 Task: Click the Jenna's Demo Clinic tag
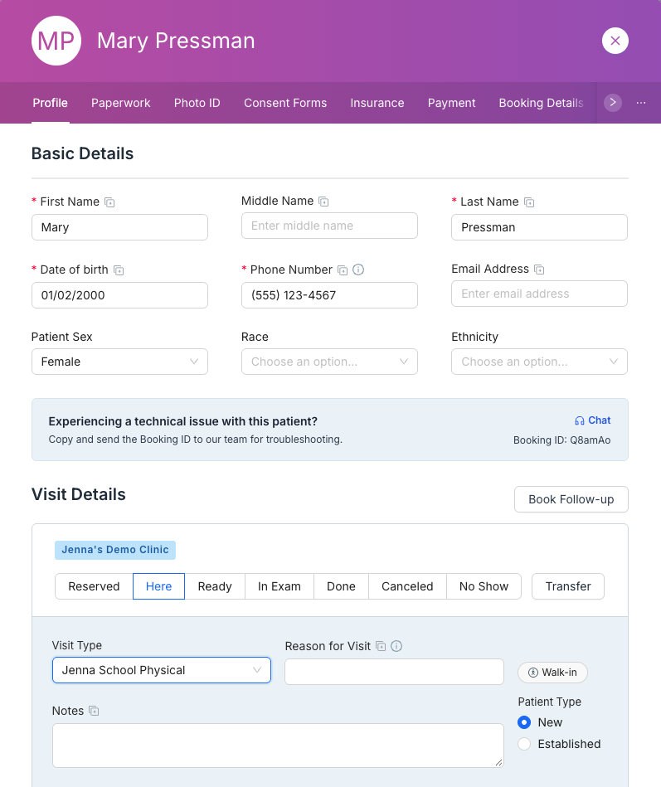(x=115, y=550)
